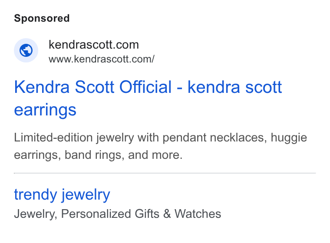Click the word 'earrings' in the blue headline
This screenshot has width=330, height=243.
(x=45, y=110)
